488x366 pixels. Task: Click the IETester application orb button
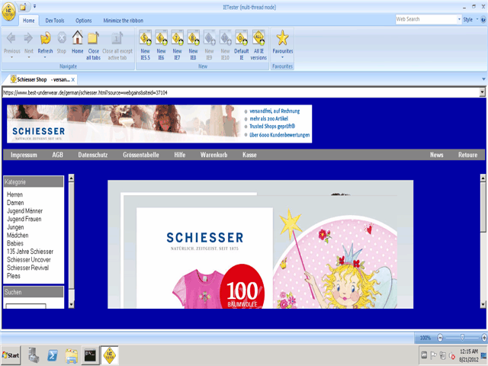coord(8,12)
